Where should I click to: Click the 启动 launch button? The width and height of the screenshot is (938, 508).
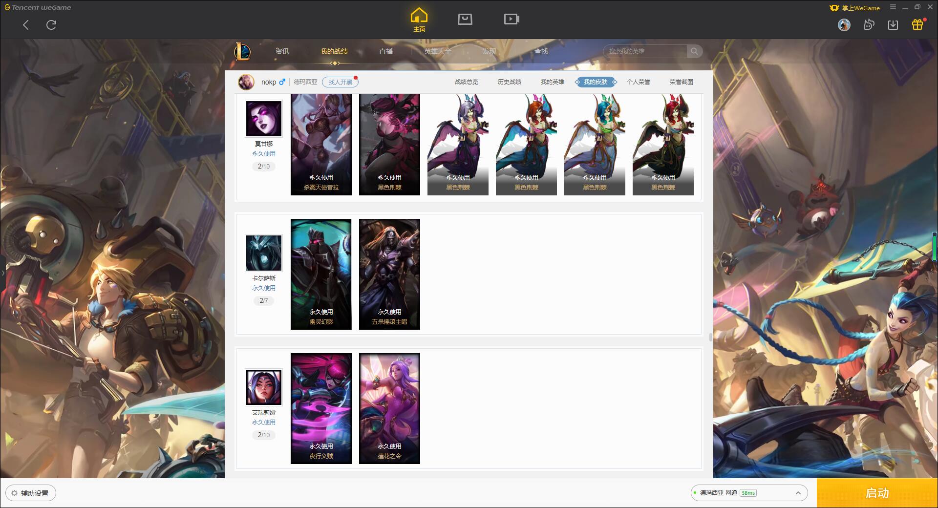coord(877,493)
